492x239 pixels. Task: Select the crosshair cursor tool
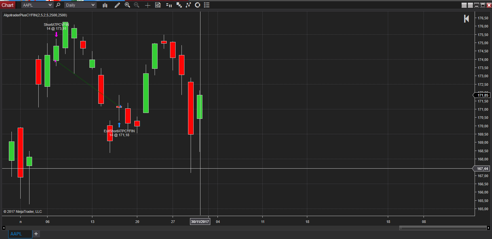click(148, 5)
